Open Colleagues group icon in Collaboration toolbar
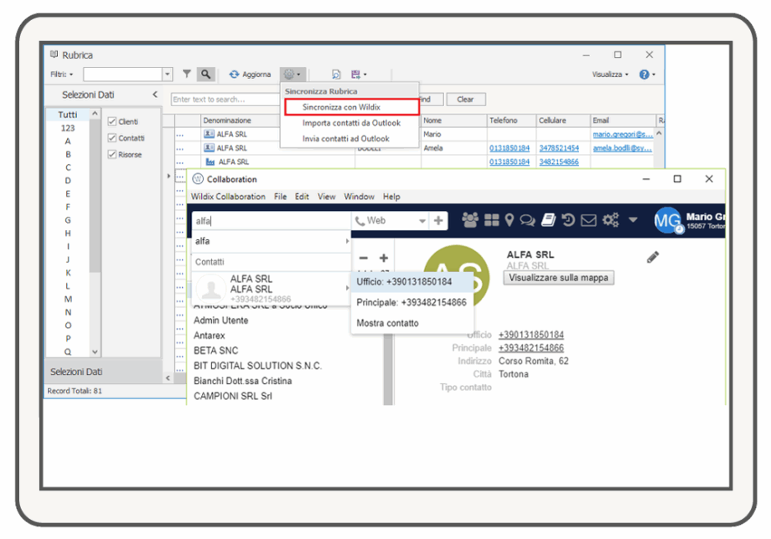 coord(470,220)
